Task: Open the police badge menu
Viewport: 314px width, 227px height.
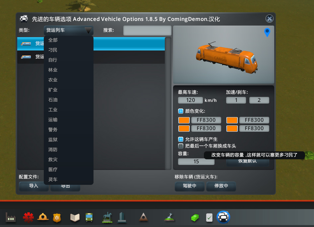Action: [x=57, y=217]
